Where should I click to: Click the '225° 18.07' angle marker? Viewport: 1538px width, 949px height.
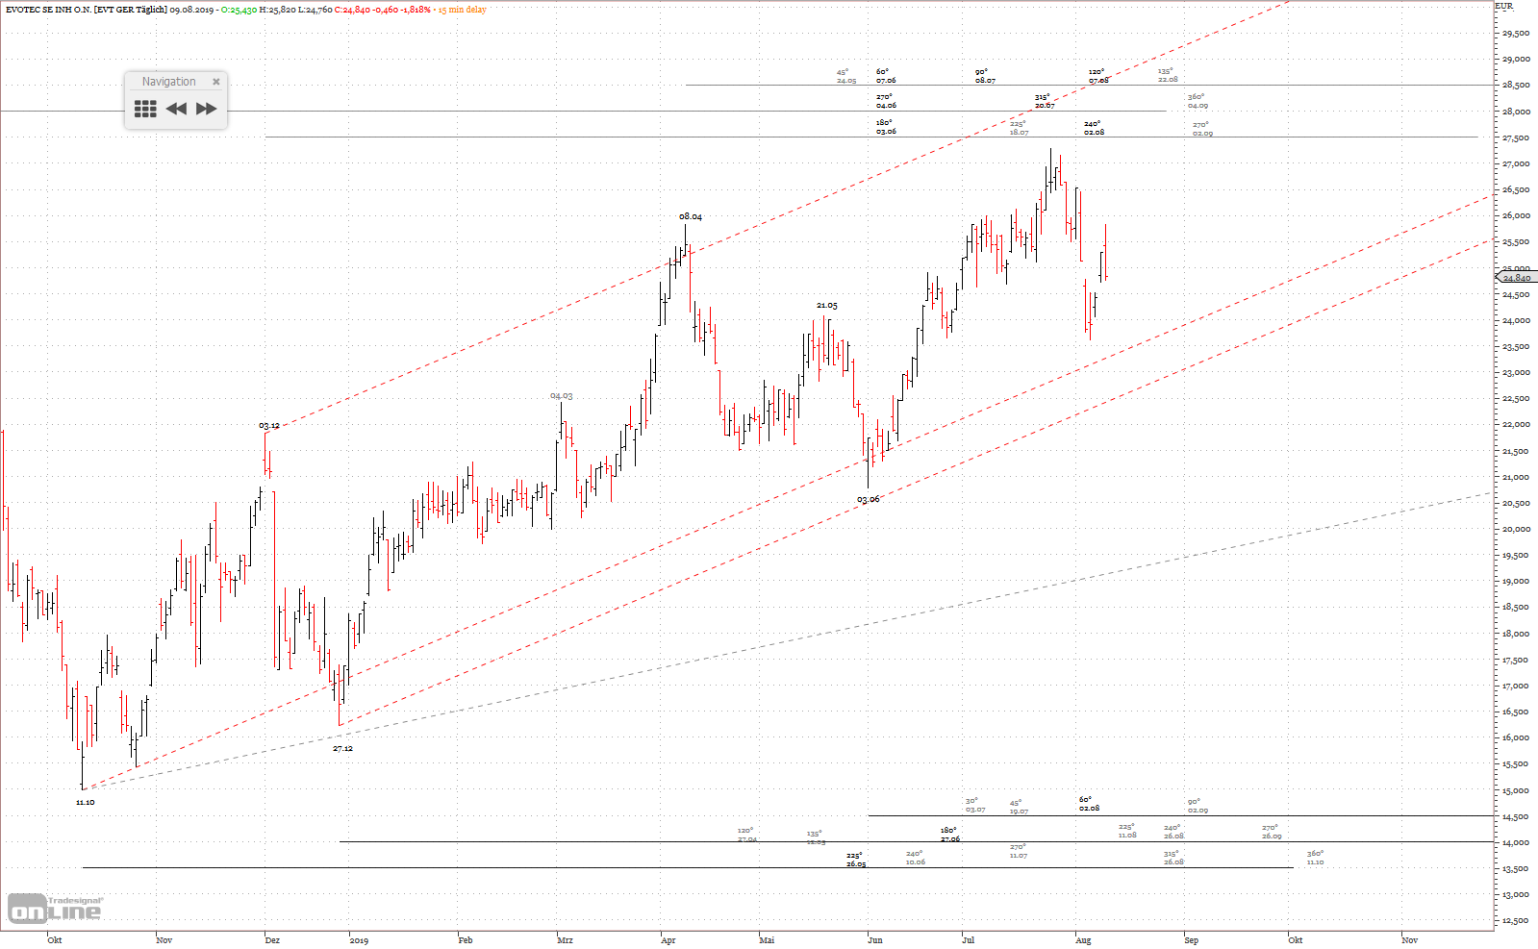click(1019, 128)
